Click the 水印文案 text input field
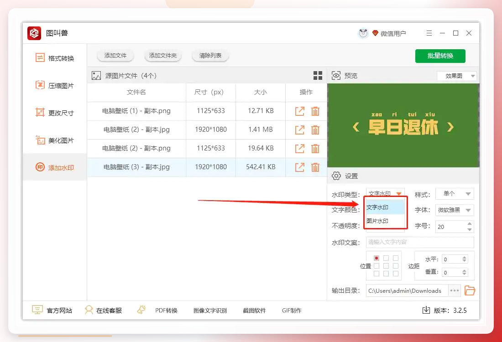Image resolution: width=502 pixels, height=342 pixels. 420,242
